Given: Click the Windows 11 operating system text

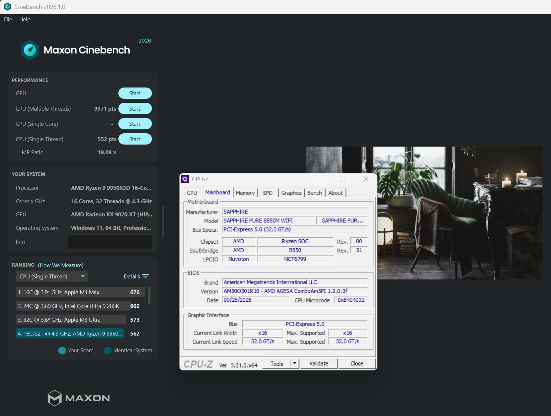Looking at the screenshot, I should [111, 228].
